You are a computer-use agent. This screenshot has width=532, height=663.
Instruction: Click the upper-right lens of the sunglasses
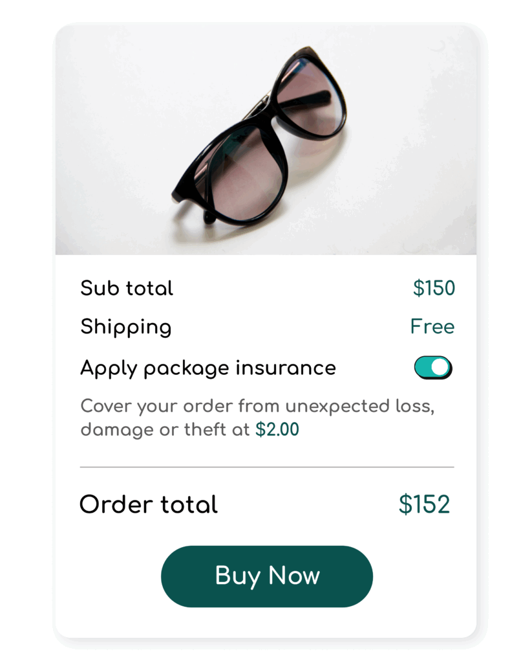point(310,97)
